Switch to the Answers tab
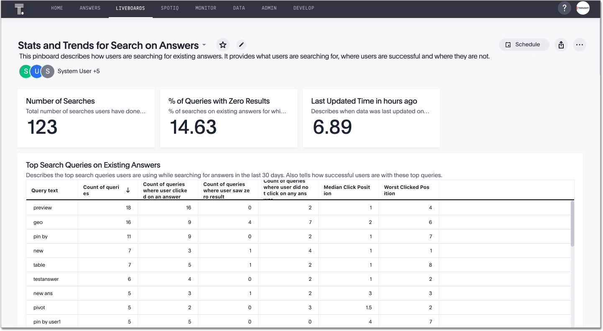The image size is (603, 331). click(90, 8)
